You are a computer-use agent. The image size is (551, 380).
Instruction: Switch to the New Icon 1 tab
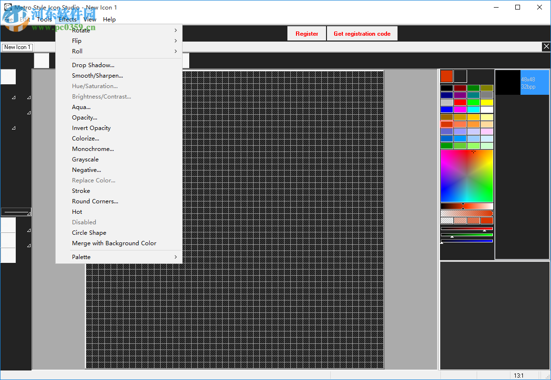17,47
